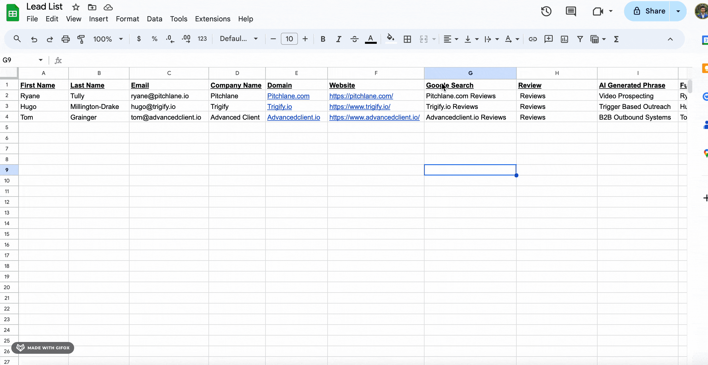This screenshot has height=365, width=708.
Task: Open the Tools menu
Action: pyautogui.click(x=179, y=19)
